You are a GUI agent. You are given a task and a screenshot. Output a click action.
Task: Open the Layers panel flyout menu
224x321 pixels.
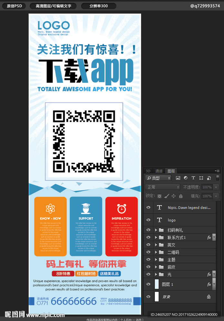click(217, 171)
